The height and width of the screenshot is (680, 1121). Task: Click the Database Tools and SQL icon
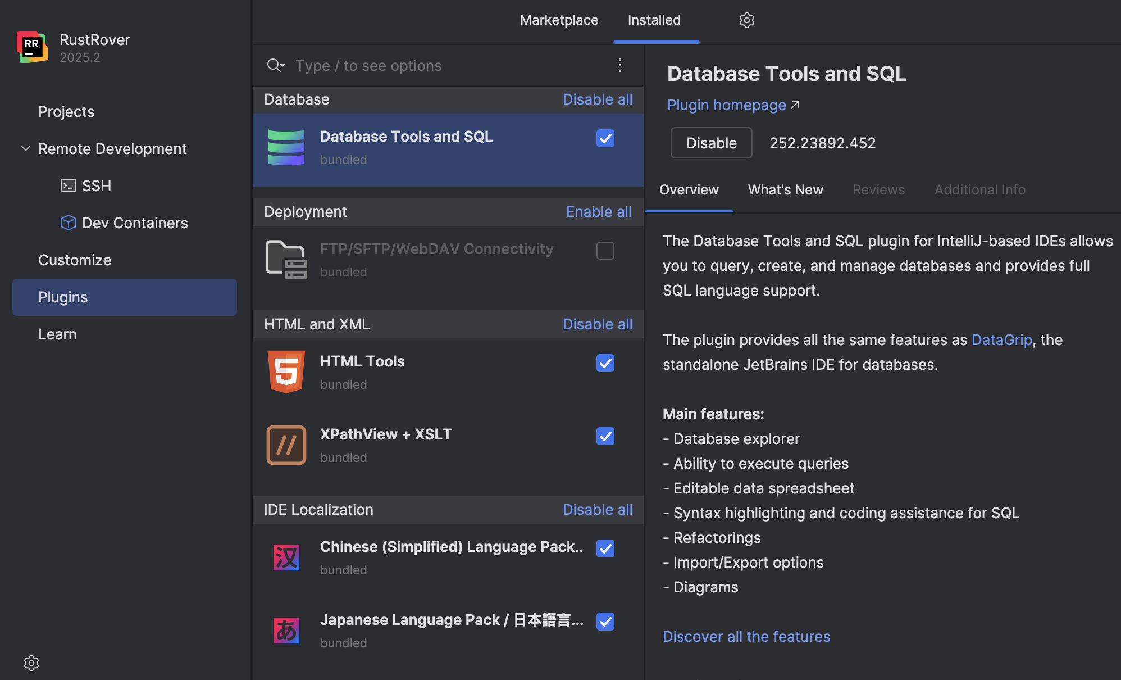[x=286, y=147]
